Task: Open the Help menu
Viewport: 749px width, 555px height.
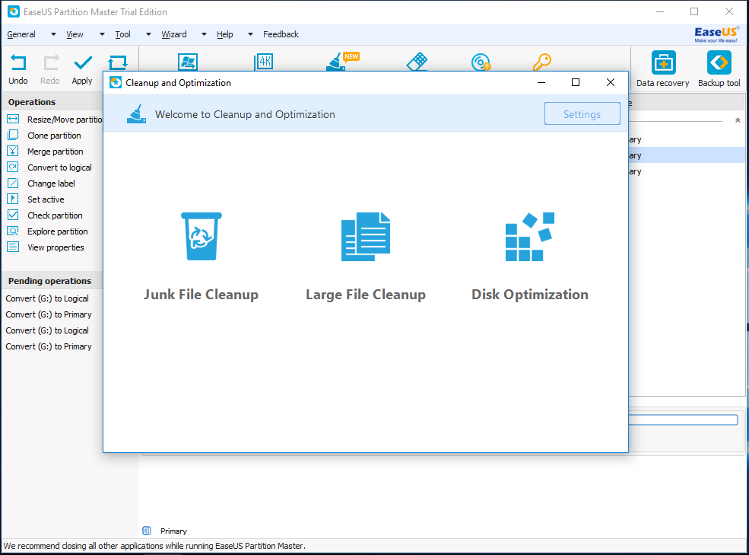Action: tap(225, 34)
